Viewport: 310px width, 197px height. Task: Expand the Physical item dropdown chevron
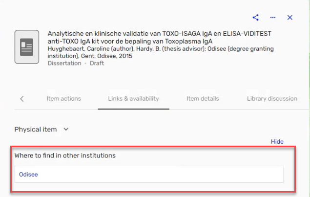(66, 129)
